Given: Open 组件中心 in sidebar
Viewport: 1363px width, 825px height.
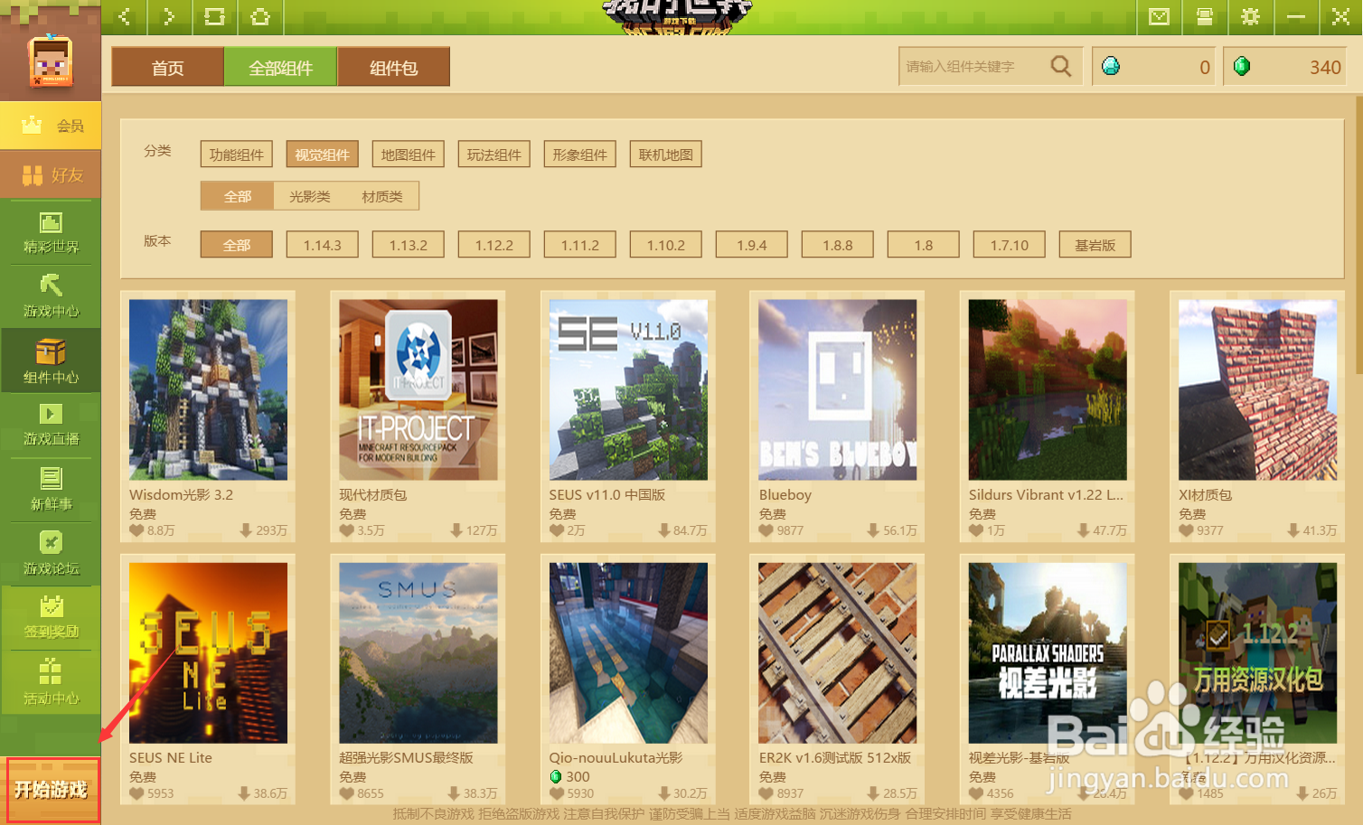Looking at the screenshot, I should [x=51, y=361].
